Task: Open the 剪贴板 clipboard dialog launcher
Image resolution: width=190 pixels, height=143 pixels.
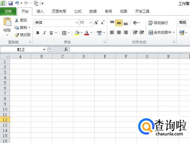Action: point(30,42)
